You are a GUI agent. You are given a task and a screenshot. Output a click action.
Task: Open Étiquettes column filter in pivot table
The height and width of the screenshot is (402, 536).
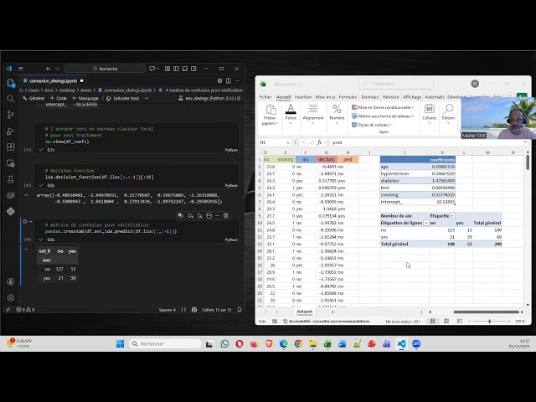tap(452, 216)
